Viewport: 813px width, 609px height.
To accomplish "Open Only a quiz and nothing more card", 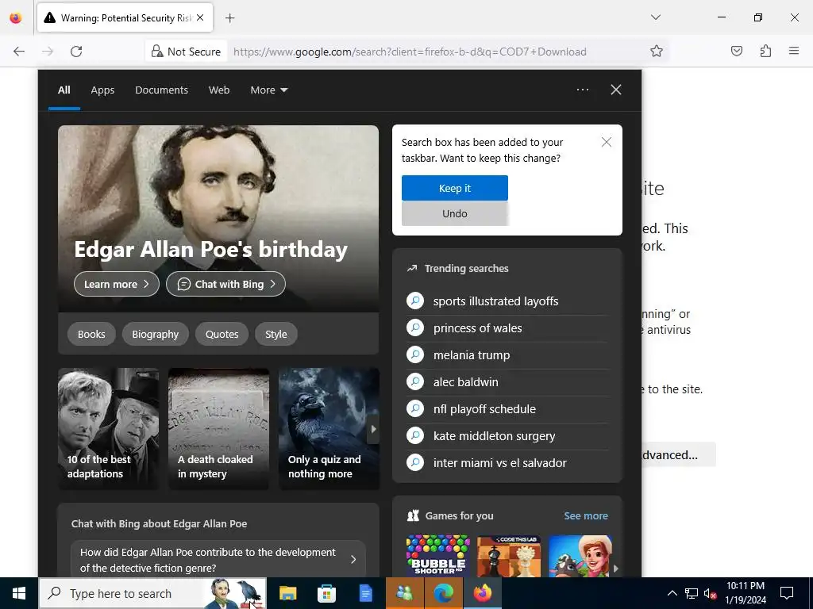I will coord(329,429).
